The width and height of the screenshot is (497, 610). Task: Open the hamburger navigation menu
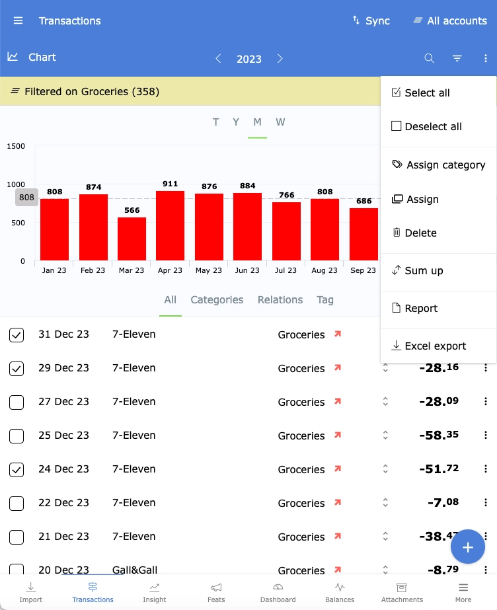pos(18,20)
